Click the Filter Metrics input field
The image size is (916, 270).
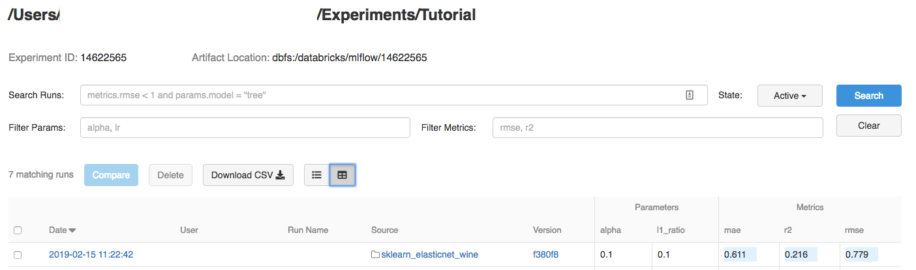tap(658, 128)
